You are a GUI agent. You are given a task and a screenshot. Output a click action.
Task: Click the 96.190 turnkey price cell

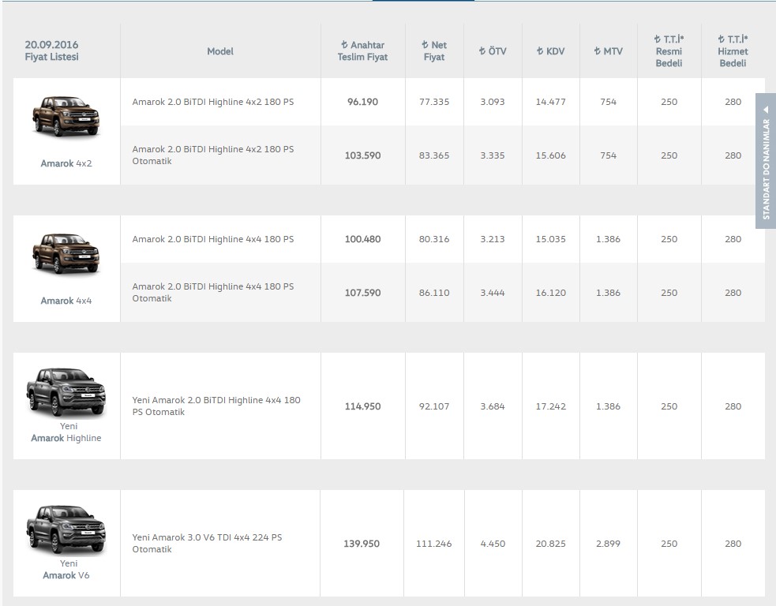point(362,102)
